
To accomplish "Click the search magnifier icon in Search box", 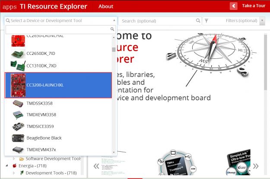I will coord(198,21).
